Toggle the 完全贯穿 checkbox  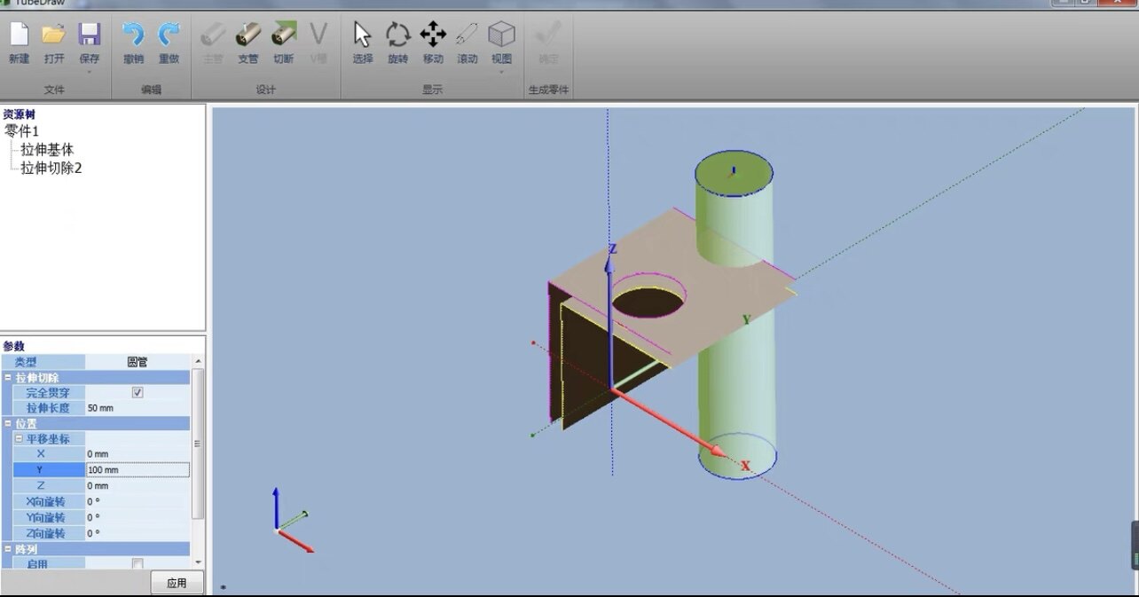tap(137, 392)
